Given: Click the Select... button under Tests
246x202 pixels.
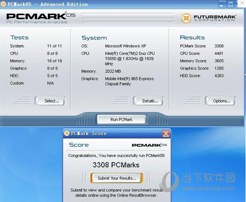Looking at the screenshot, I should click(50, 101).
